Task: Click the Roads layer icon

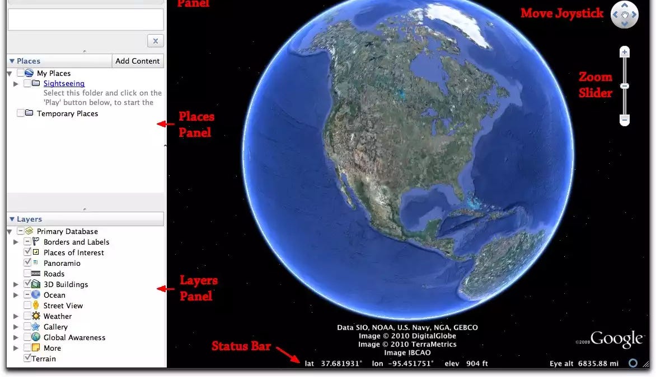Action: click(x=36, y=274)
